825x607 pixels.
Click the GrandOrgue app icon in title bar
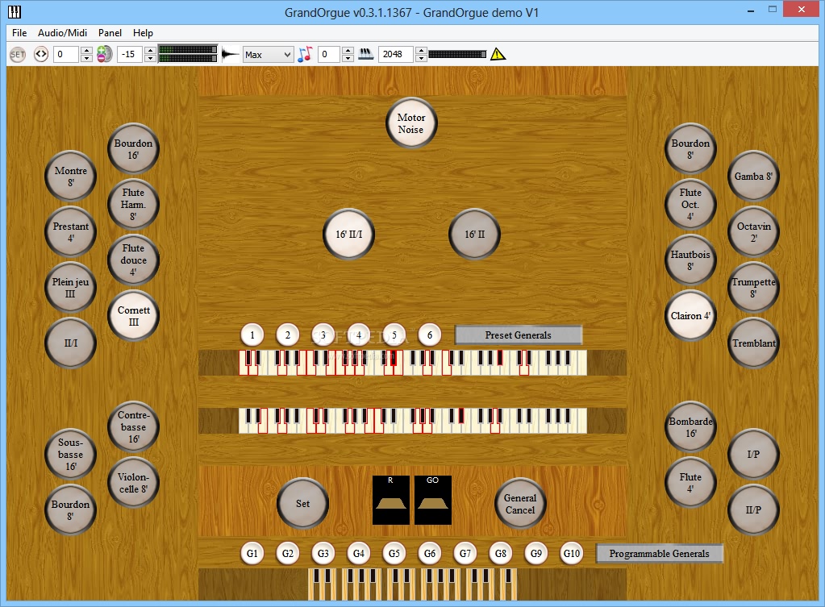coord(15,11)
